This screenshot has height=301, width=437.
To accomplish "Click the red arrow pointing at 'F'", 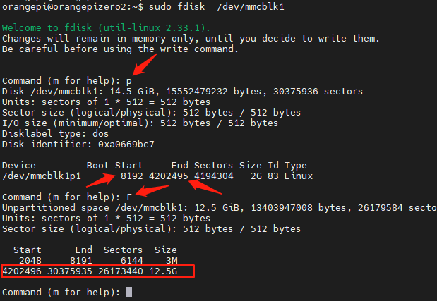I will pyautogui.click(x=152, y=190).
